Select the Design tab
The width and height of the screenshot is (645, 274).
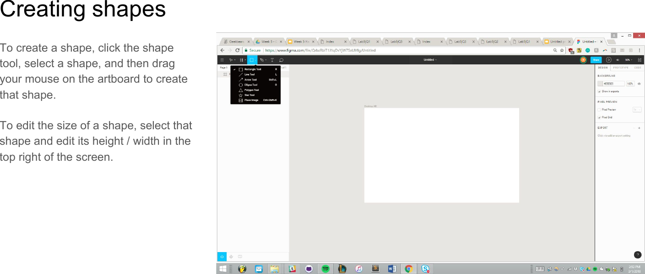[603, 68]
